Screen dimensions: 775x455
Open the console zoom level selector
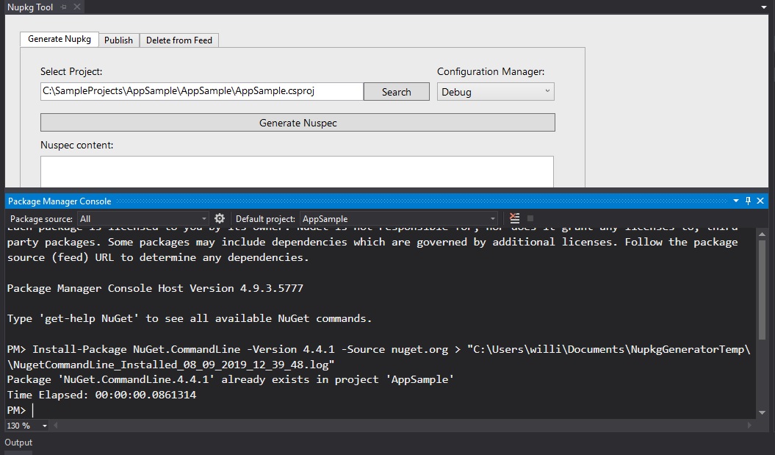click(x=28, y=425)
